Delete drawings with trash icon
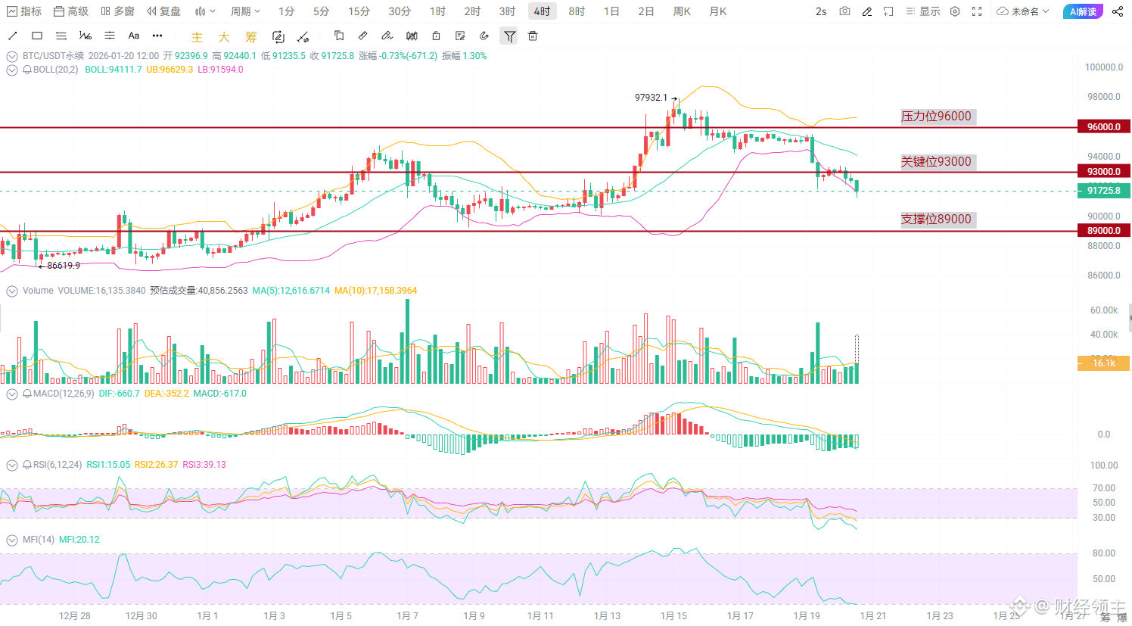The image size is (1132, 626). 533,36
